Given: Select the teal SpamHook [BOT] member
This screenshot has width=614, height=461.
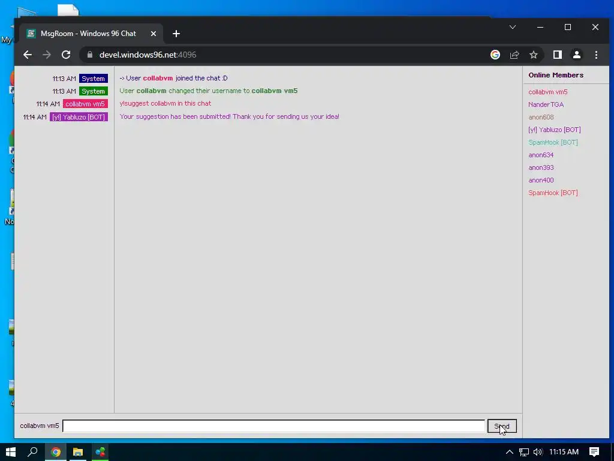Looking at the screenshot, I should point(553,142).
